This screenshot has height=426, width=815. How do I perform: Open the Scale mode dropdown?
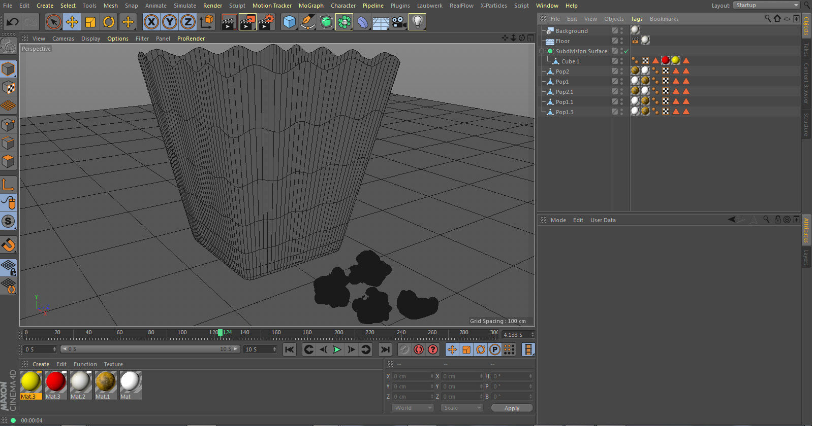point(461,408)
